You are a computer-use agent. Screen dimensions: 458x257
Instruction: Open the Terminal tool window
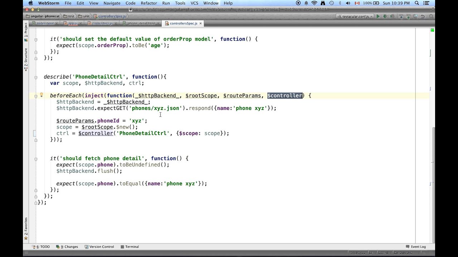(x=130, y=247)
